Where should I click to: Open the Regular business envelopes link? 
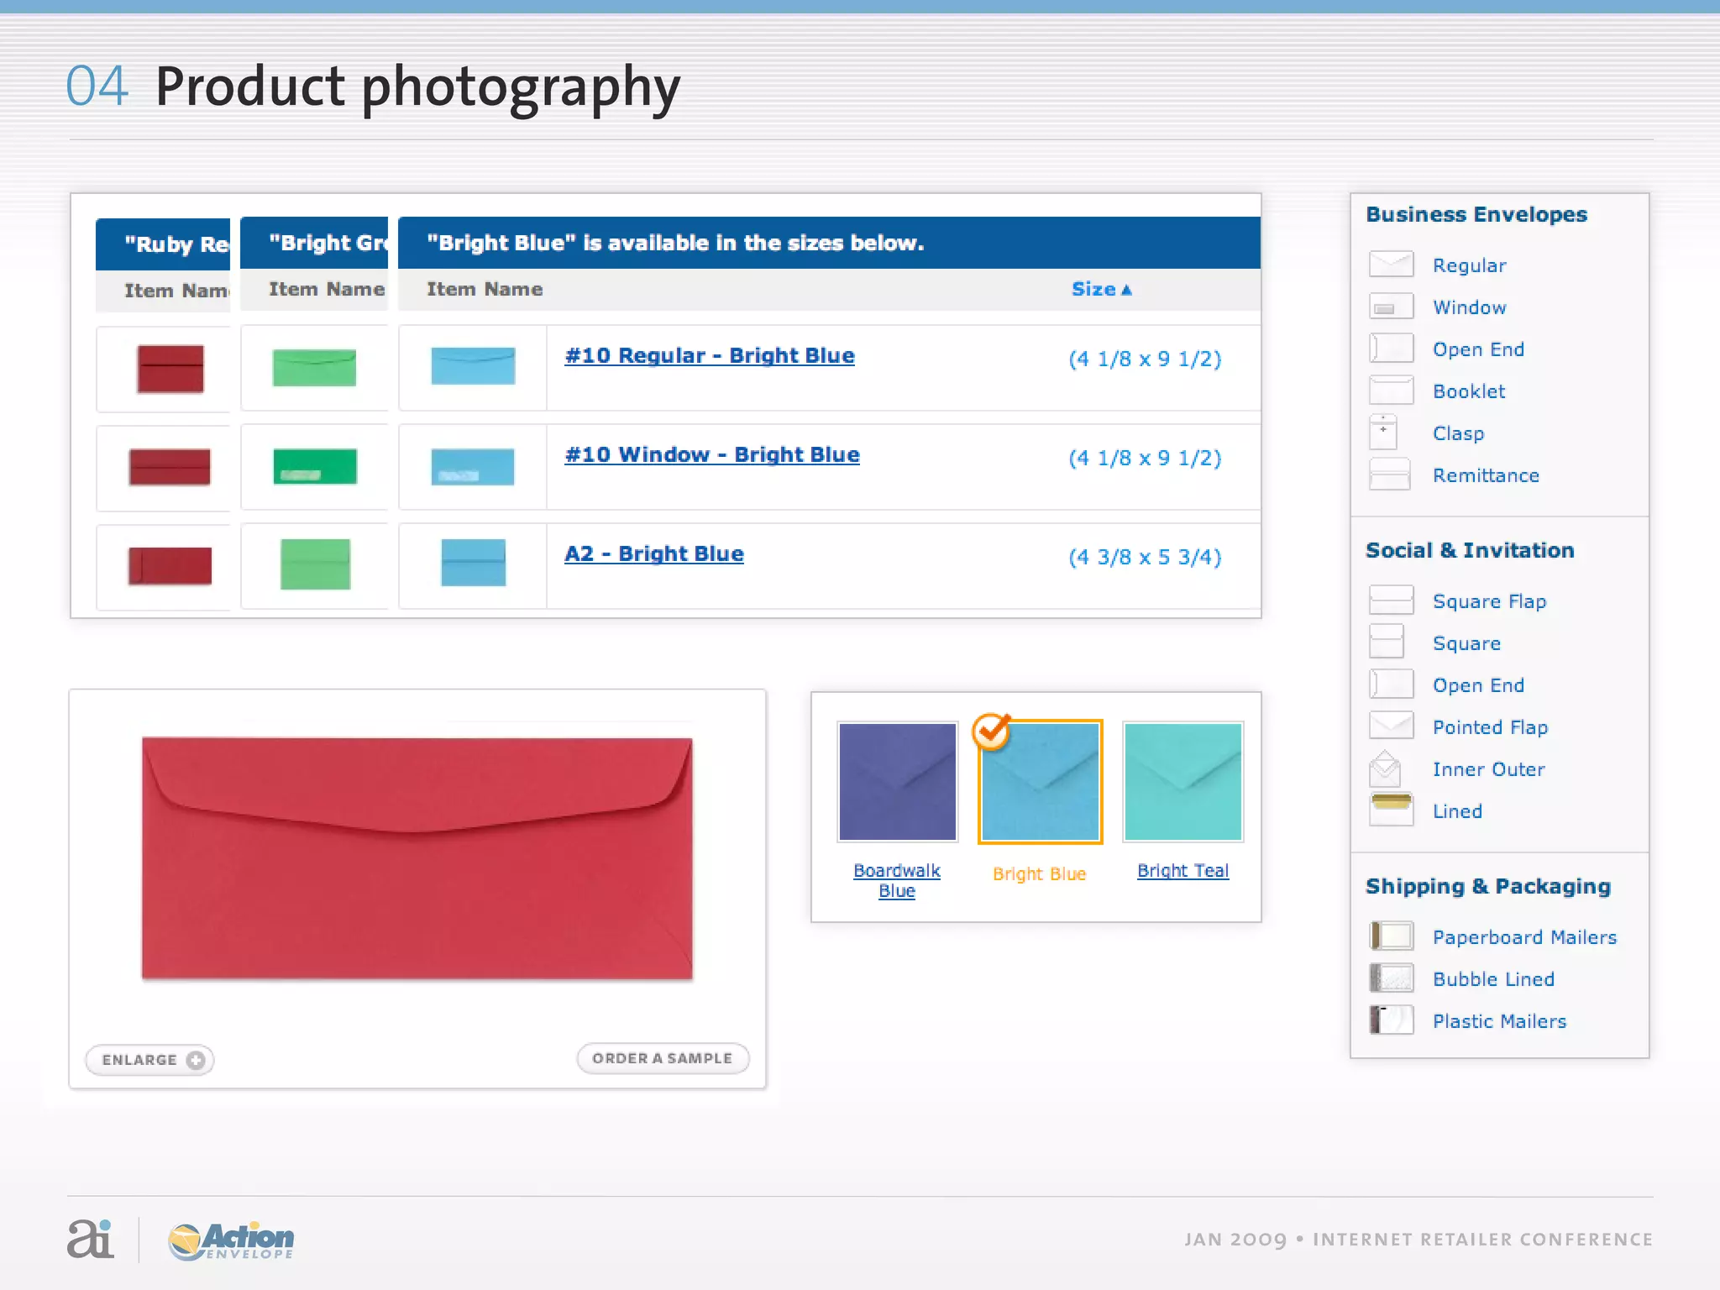click(x=1469, y=265)
